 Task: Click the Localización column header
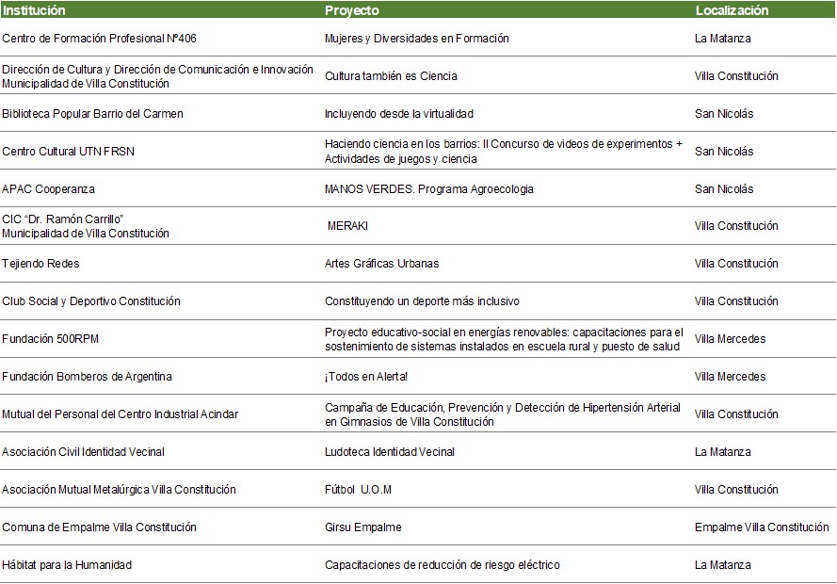point(732,11)
